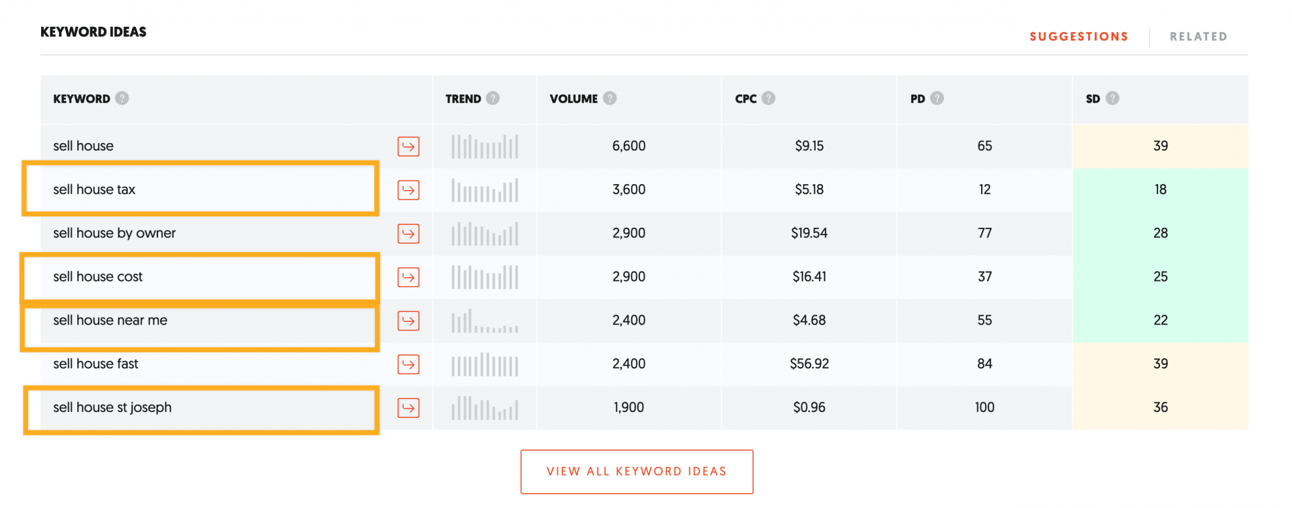Click the question mark beside PD header
The image size is (1292, 508).
point(937,98)
